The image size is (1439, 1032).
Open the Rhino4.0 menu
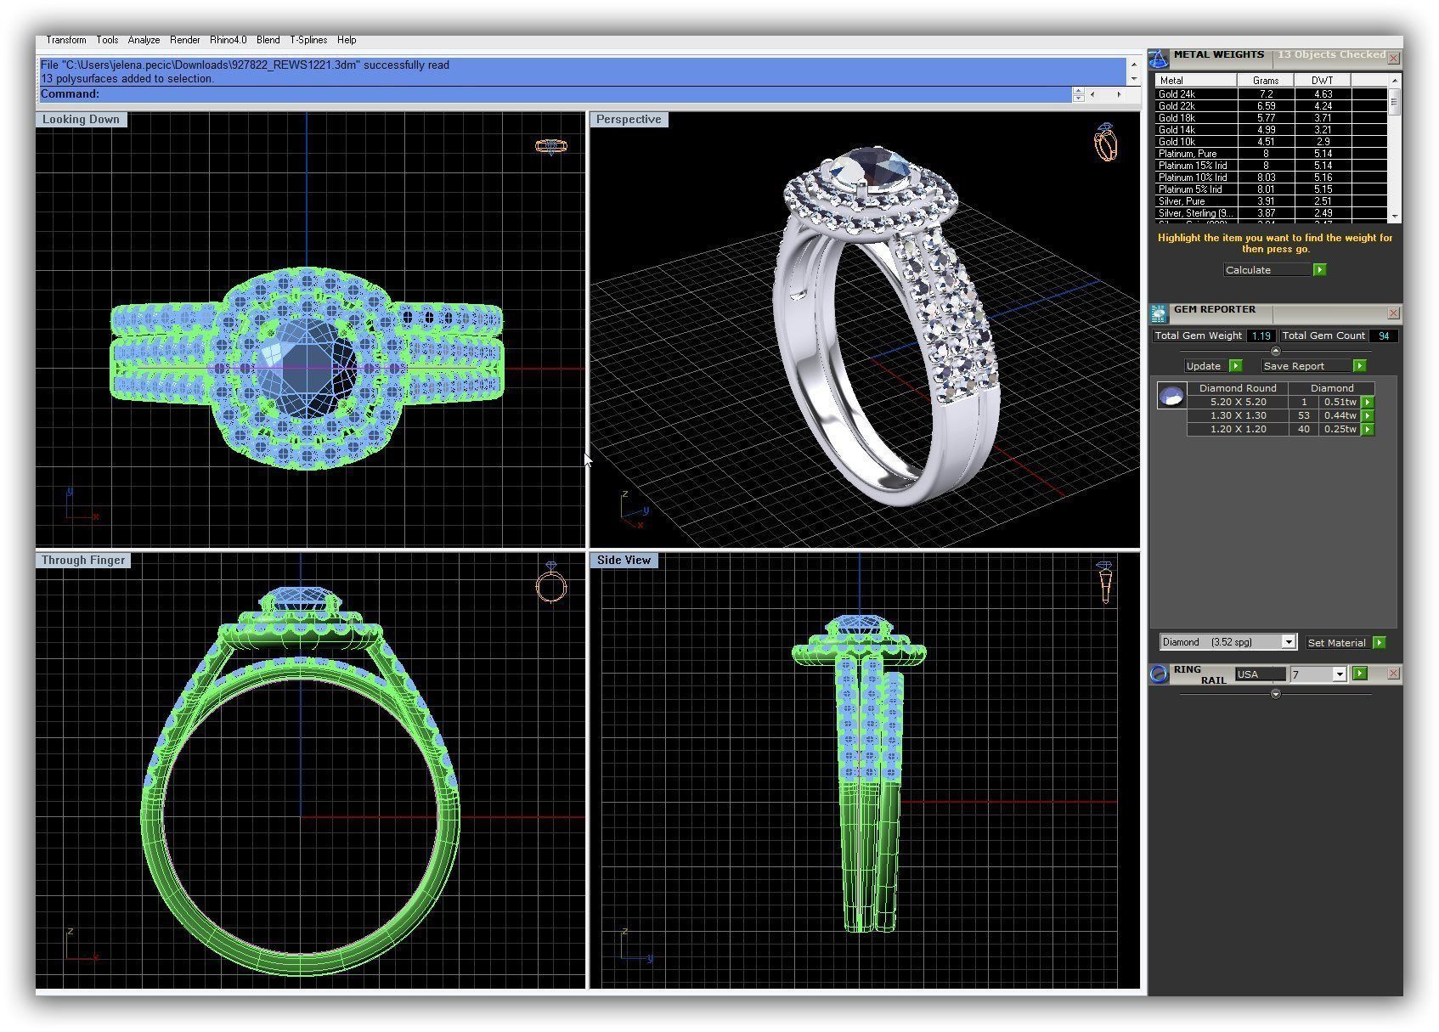click(228, 40)
